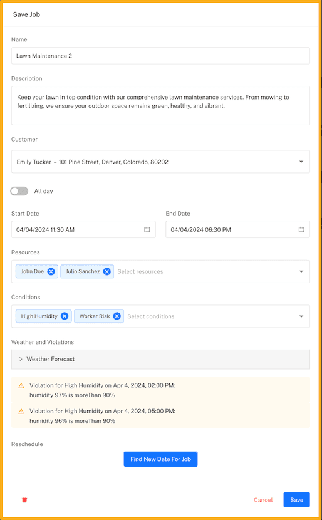Click the Select conditions placeholder
This screenshot has width=322, height=520.
(x=151, y=316)
